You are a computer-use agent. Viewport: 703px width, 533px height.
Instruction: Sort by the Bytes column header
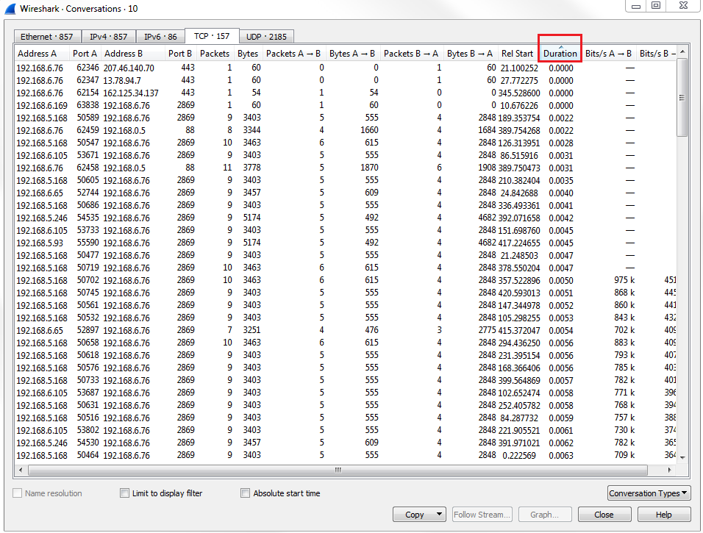(x=248, y=54)
